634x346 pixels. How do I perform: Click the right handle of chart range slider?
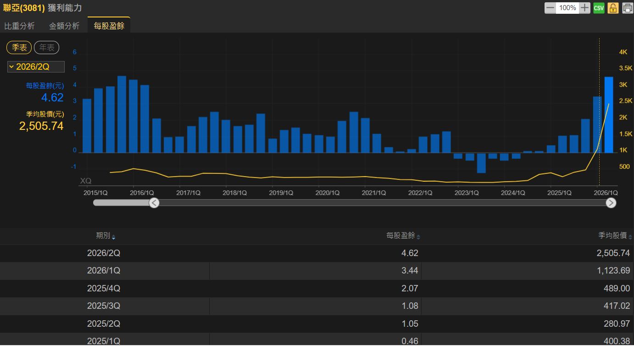[611, 203]
